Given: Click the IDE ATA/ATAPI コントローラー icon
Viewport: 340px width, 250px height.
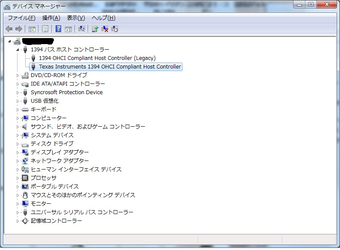Looking at the screenshot, I should (25, 84).
